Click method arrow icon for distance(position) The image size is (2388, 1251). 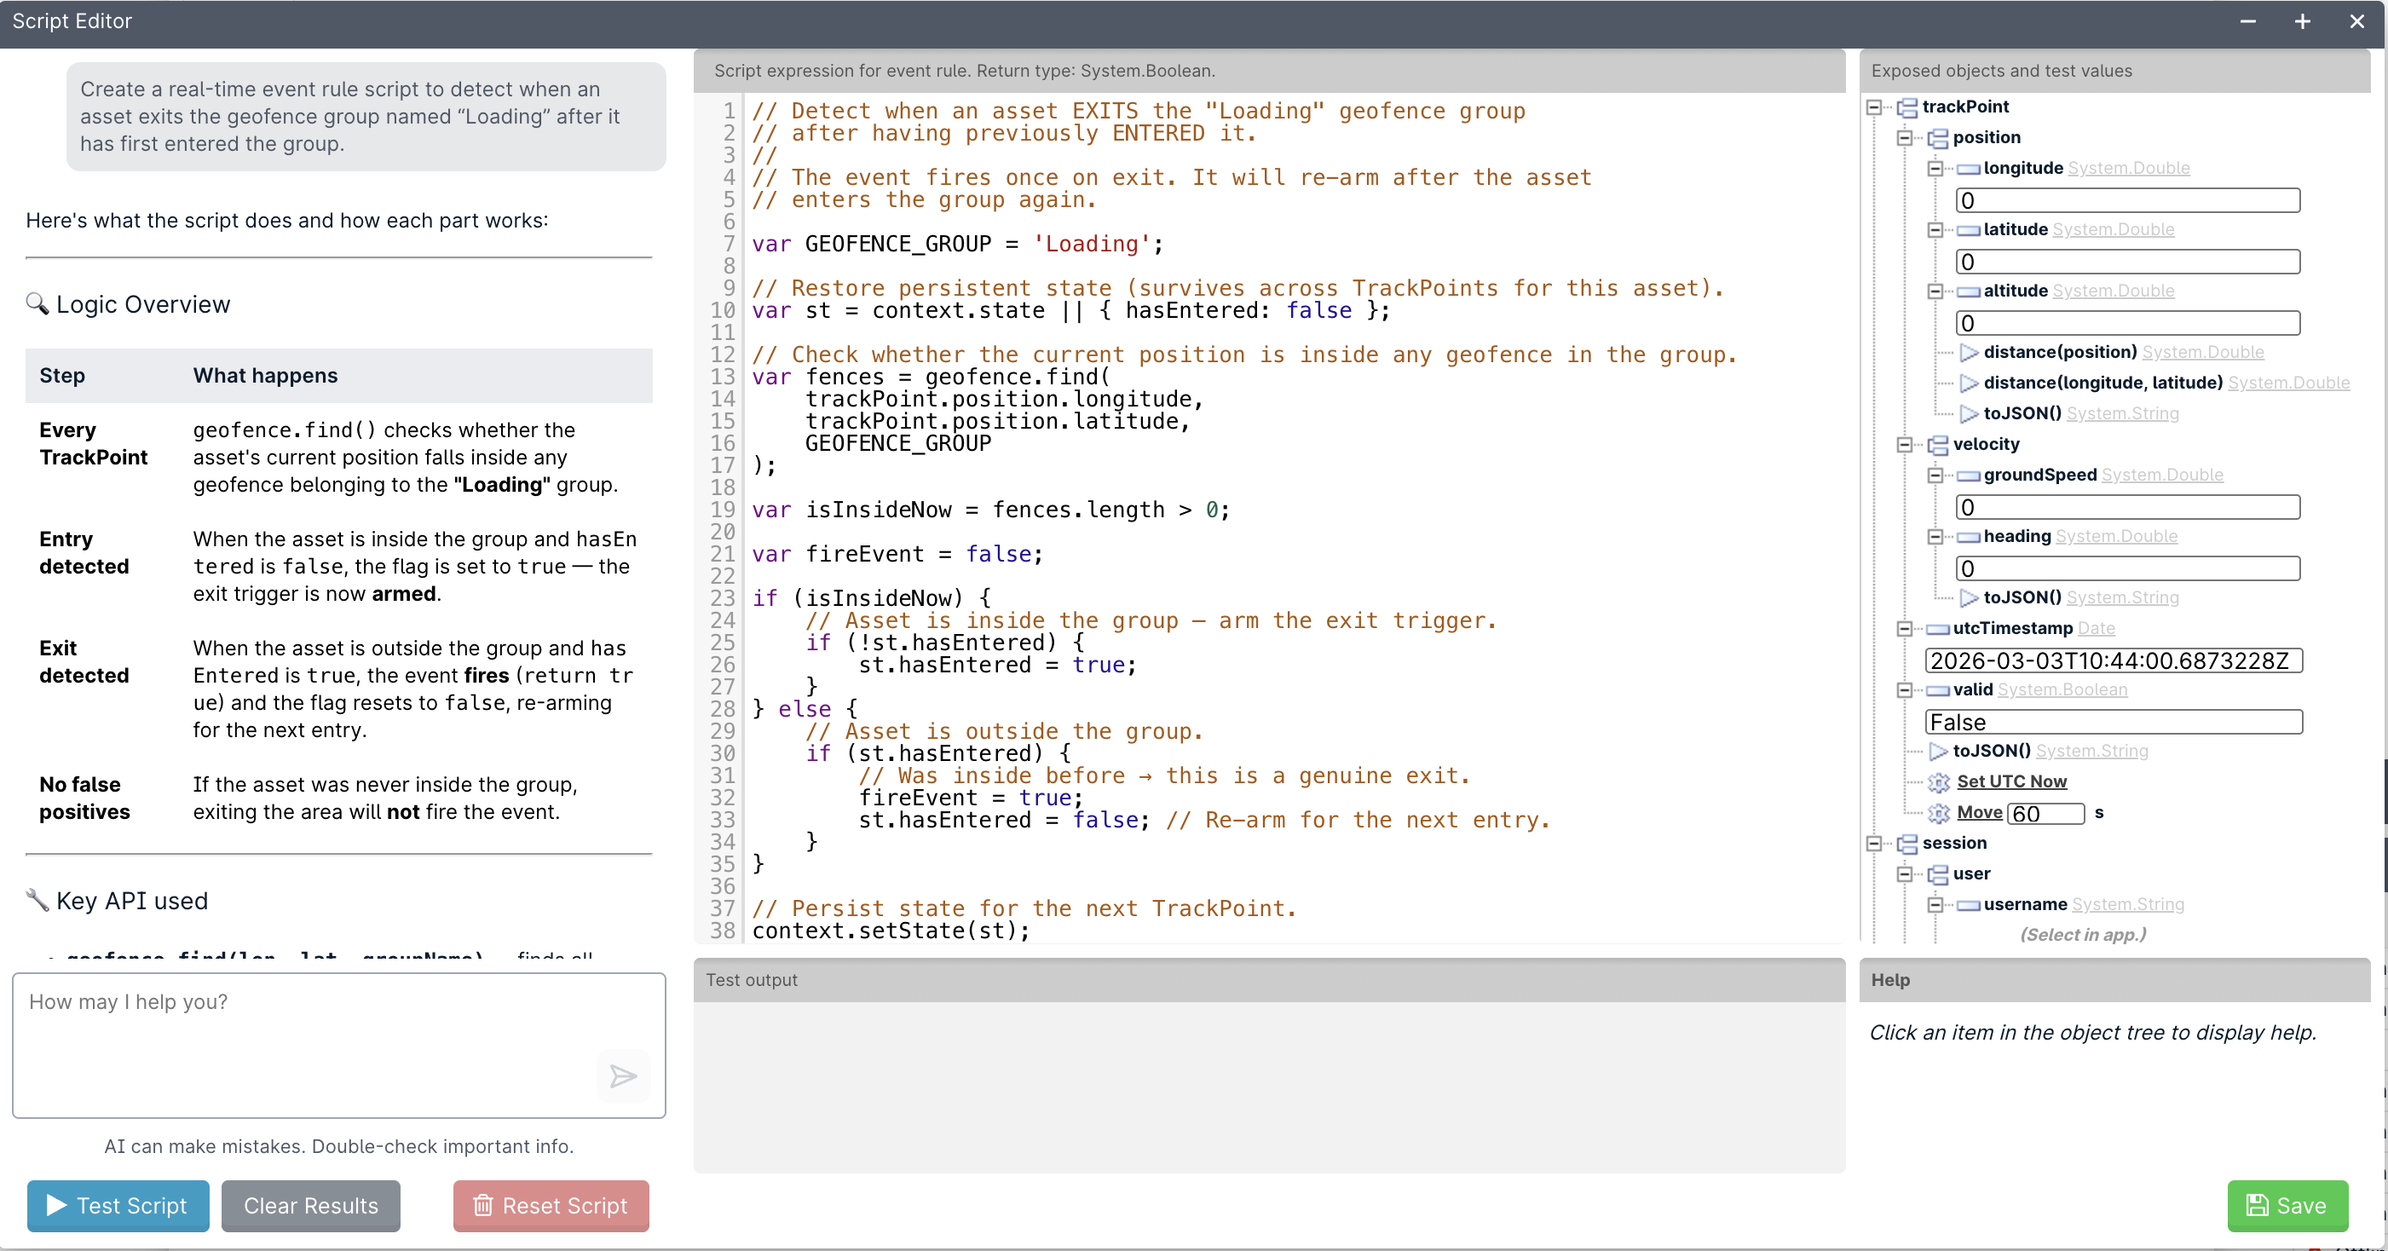click(1969, 352)
